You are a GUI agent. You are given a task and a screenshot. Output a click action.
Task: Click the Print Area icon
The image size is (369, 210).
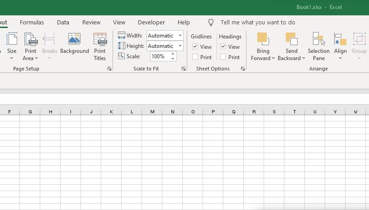pos(30,40)
